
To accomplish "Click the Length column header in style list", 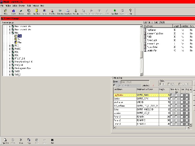I will 176,26.
